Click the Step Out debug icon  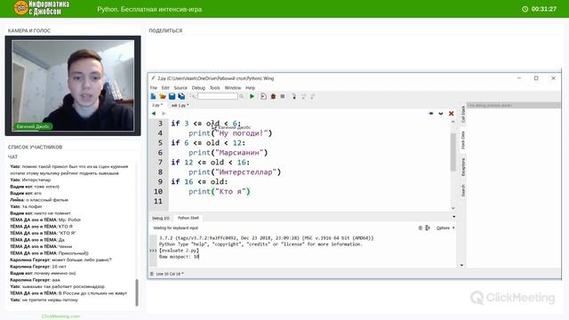tap(312, 96)
